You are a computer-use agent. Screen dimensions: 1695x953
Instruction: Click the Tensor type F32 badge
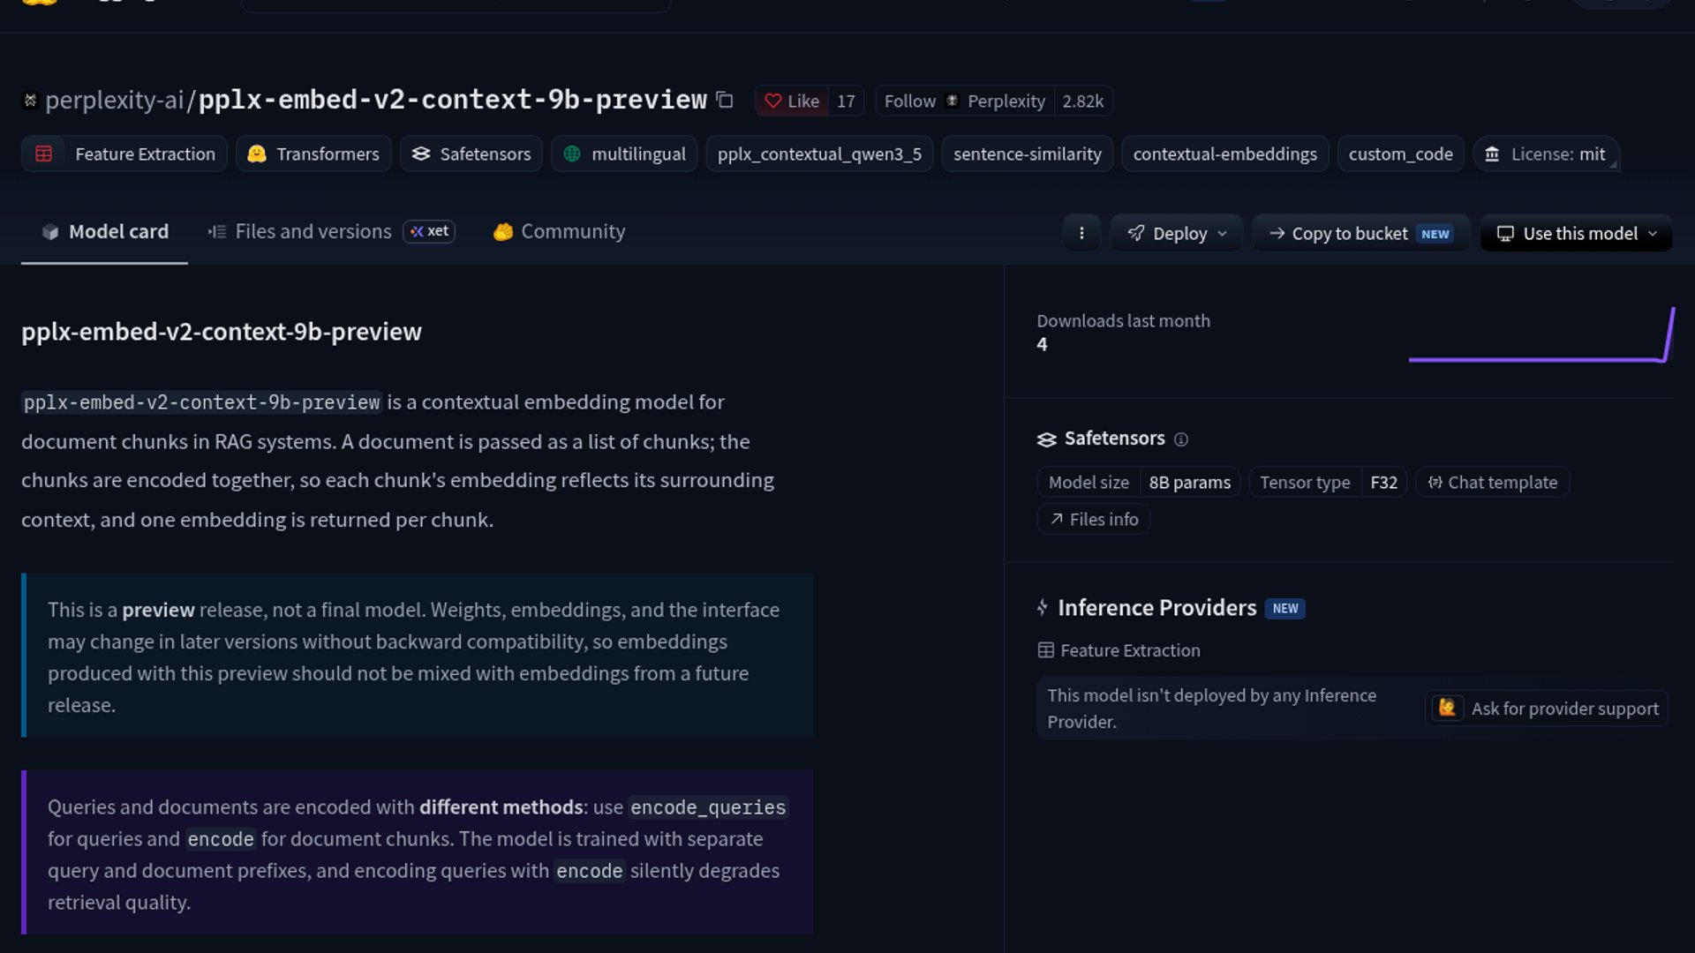(1328, 482)
